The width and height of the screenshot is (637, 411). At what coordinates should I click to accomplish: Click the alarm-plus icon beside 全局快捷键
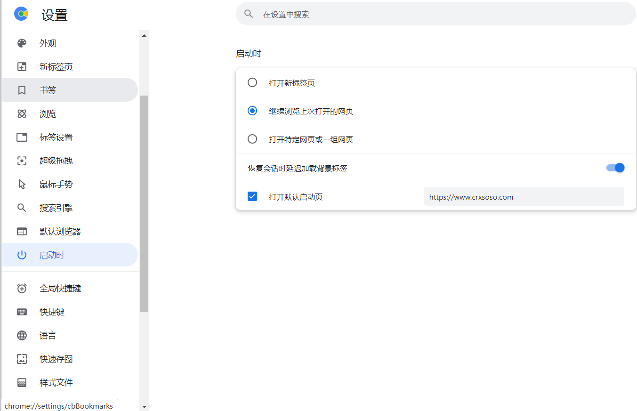click(22, 288)
